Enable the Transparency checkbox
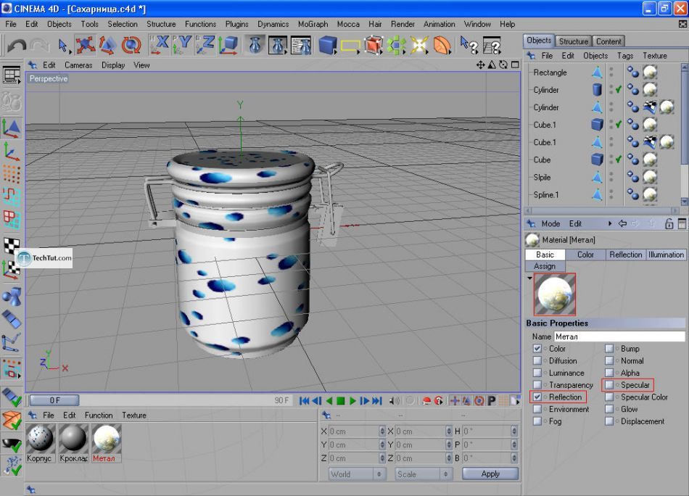This screenshot has height=496, width=689. tap(537, 385)
